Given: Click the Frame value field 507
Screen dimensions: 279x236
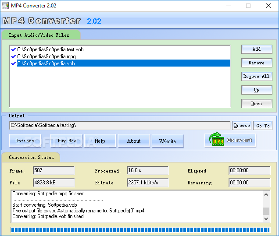Looking at the screenshot, I should 54,170.
